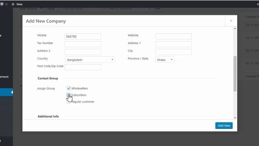Click the Assign Group label
Viewport: 259px width, 146px height.
click(x=46, y=88)
